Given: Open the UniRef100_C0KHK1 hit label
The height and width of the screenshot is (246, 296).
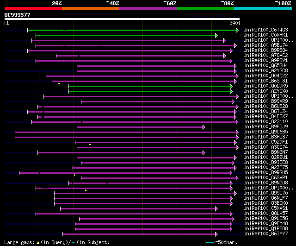Looking at the screenshot, I should coord(265,35).
